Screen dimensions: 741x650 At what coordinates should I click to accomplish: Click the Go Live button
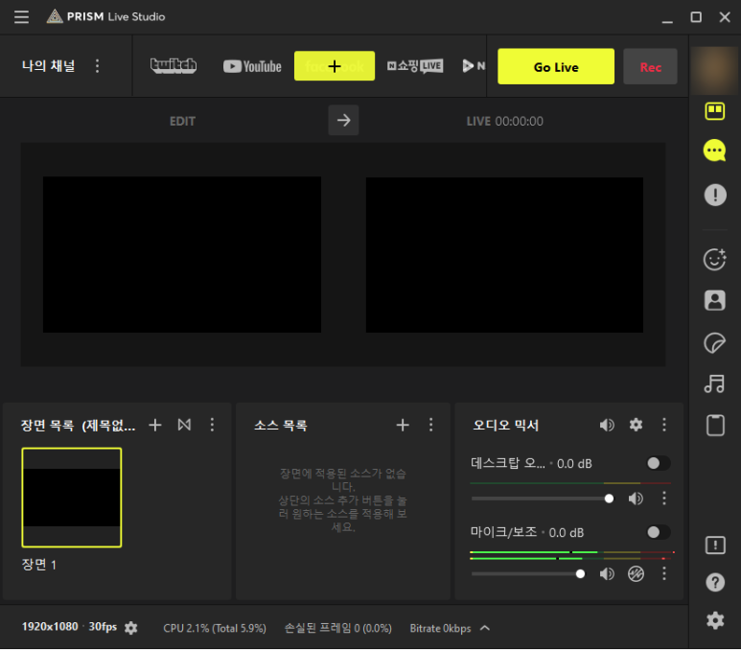556,67
